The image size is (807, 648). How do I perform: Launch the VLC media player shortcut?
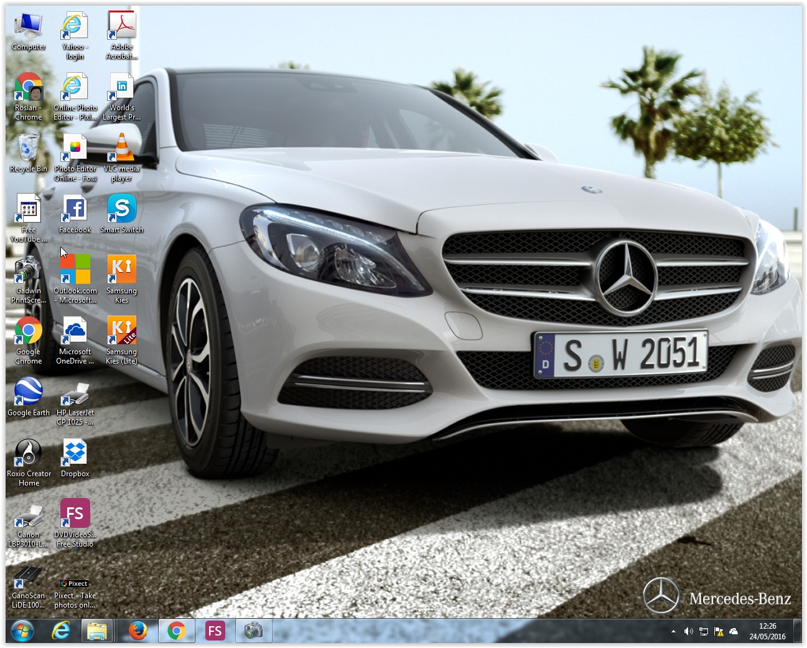tap(121, 157)
